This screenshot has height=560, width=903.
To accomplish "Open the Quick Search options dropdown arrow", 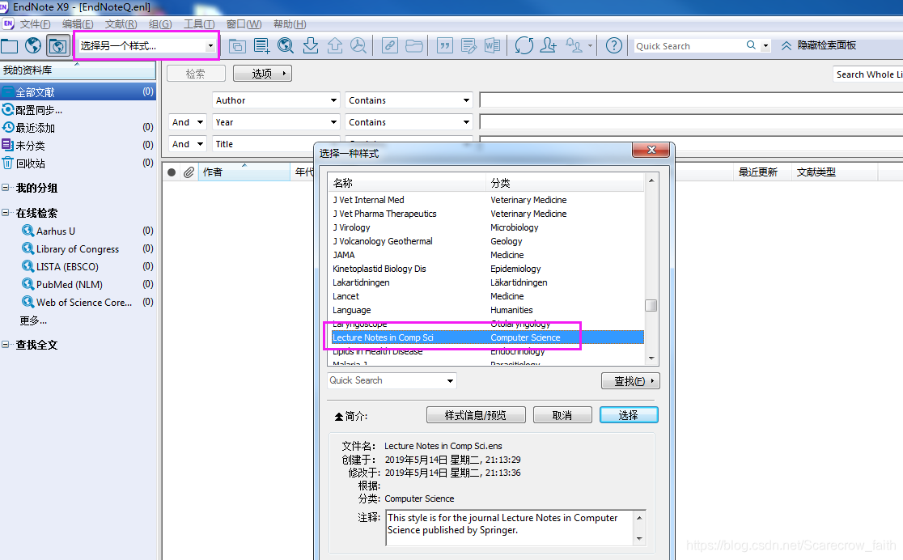I will click(x=766, y=45).
